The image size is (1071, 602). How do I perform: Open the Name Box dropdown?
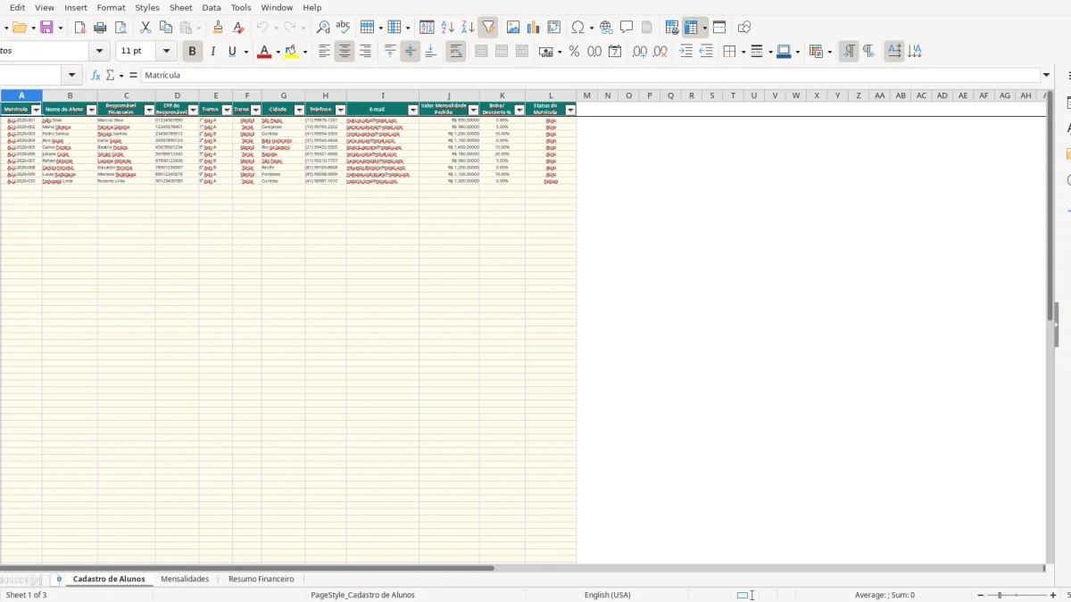(x=72, y=76)
